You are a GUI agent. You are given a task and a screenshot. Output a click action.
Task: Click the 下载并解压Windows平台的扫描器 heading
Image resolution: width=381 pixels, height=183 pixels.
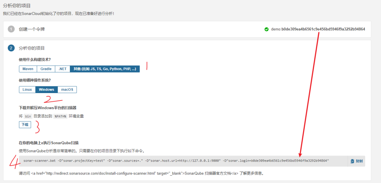(x=48, y=108)
